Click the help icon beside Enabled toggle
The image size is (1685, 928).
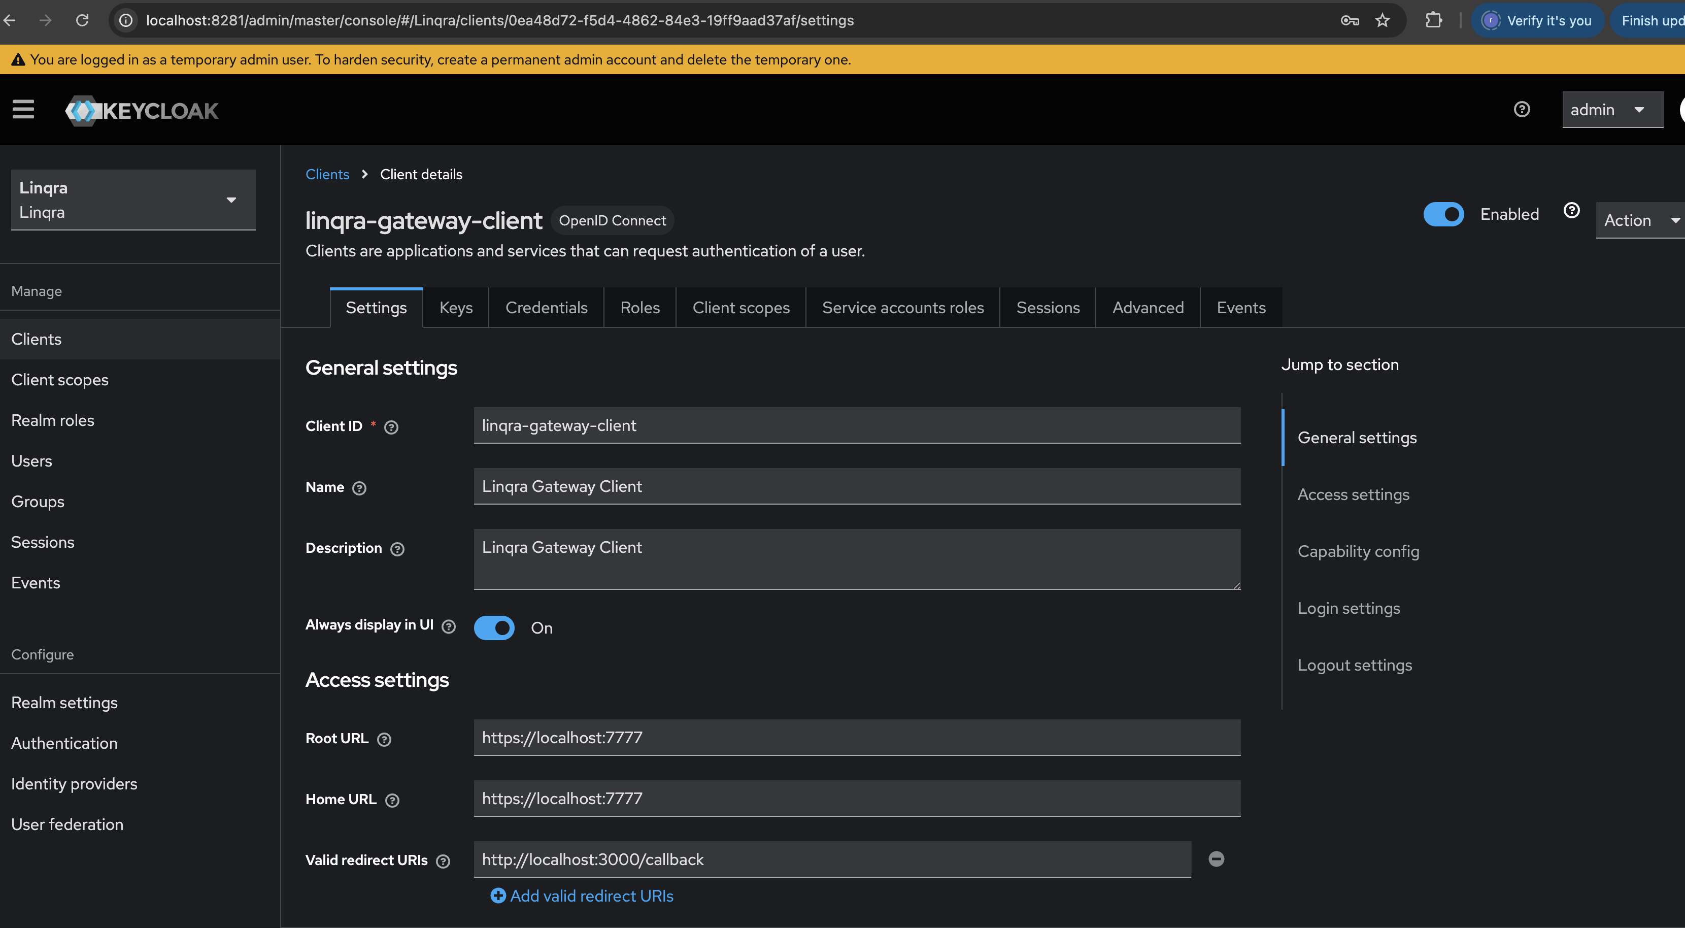coord(1572,210)
